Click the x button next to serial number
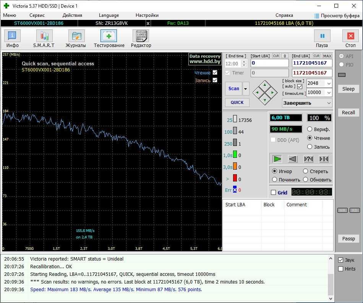 tap(148, 23)
